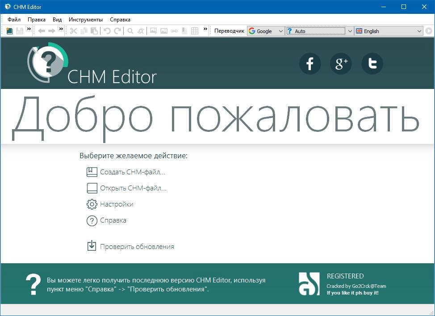The image size is (435, 316).
Task: Click the Paste clipboard icon
Action: (x=94, y=31)
